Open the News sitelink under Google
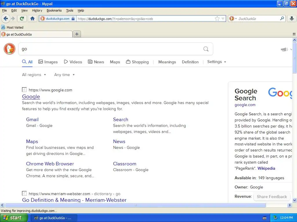Screen dimensions: 297x222 (x=119, y=141)
